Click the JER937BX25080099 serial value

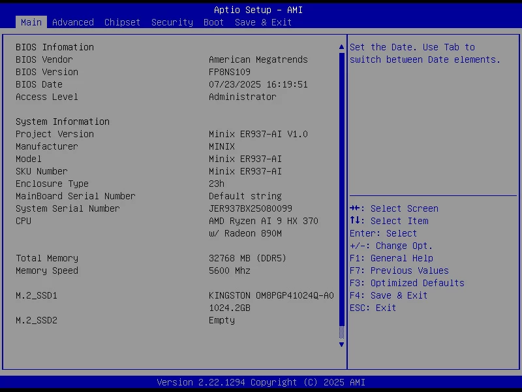coord(251,208)
